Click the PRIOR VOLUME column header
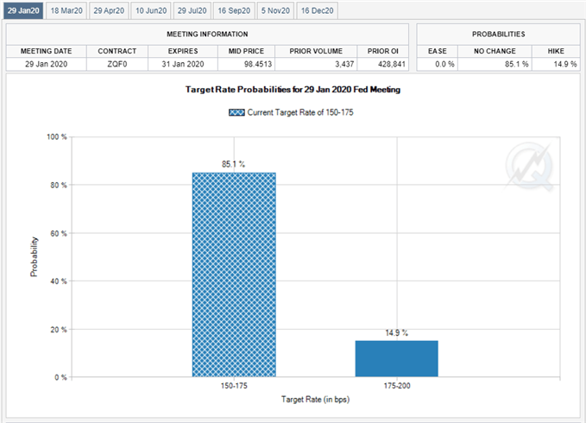This screenshot has width=586, height=423. point(316,51)
